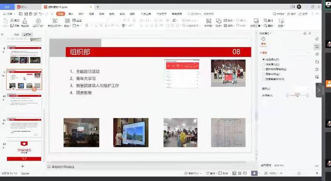This screenshot has width=331, height=181.
Task: Click the transparency slider in fill panel
Action: pyautogui.click(x=297, y=95)
